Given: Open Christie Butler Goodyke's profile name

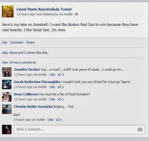Looking at the screenshot, I should [33, 107].
